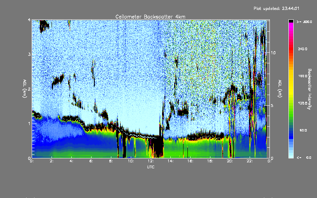This screenshot has height=198, width=317.
Task: Click the "Ceilometer Backscatter 4km" plot title
Action: pyautogui.click(x=150, y=17)
